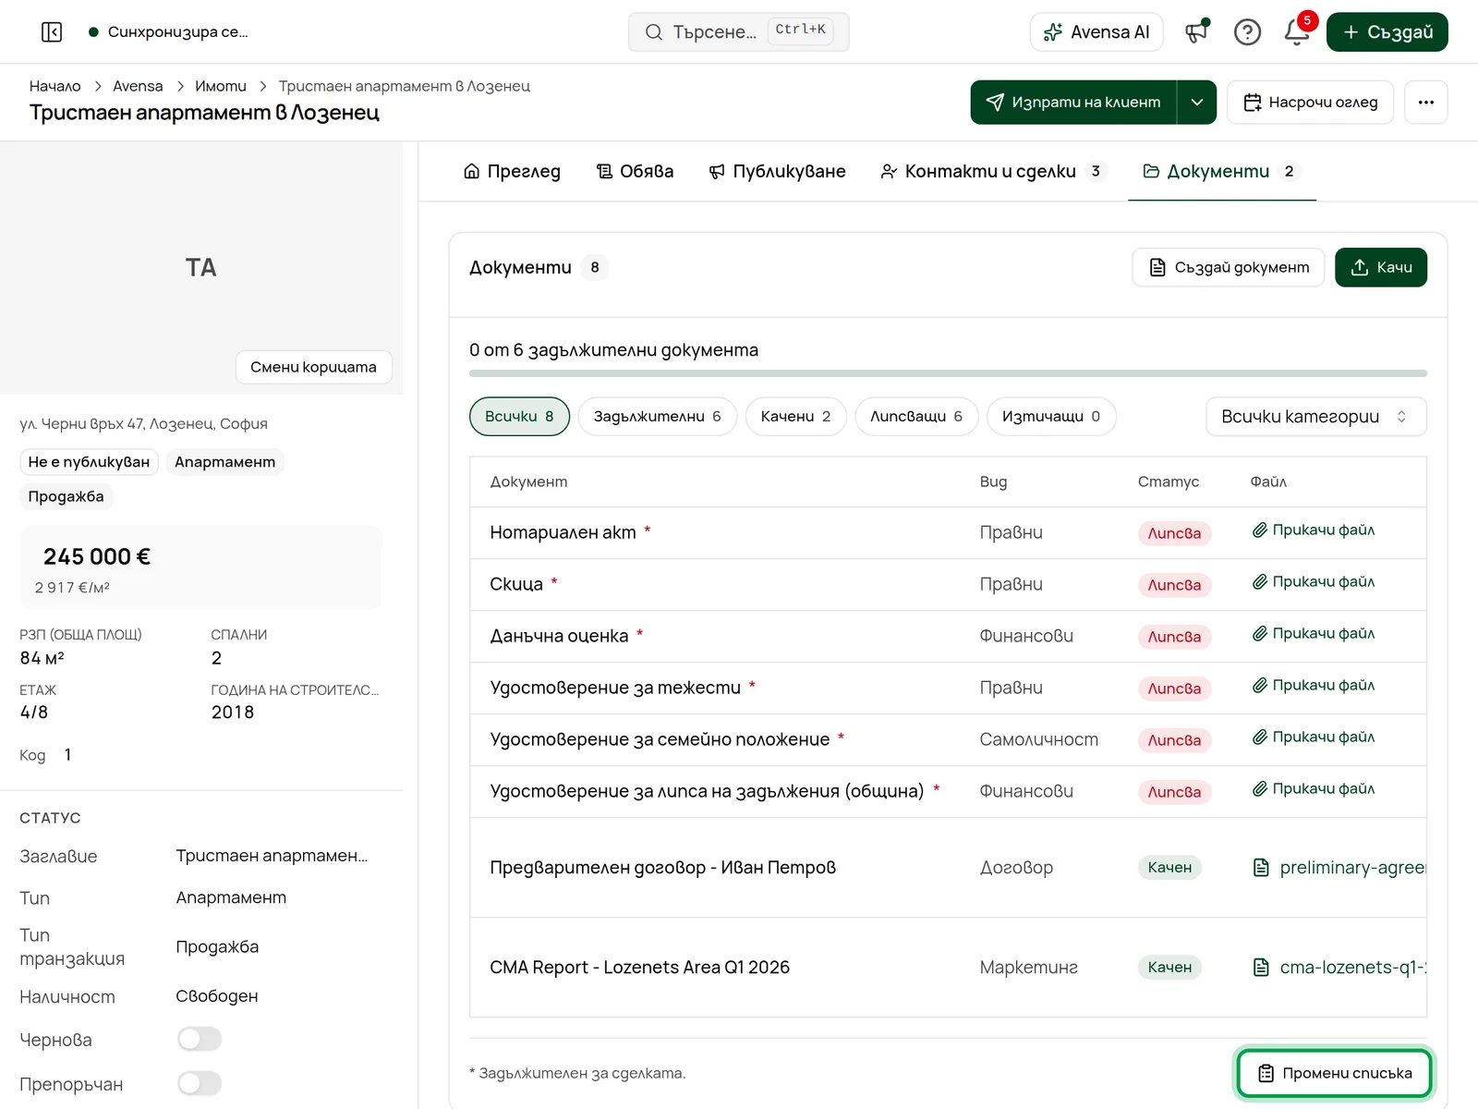Click the Документи tab
Image resolution: width=1478 pixels, height=1109 pixels.
point(1221,171)
